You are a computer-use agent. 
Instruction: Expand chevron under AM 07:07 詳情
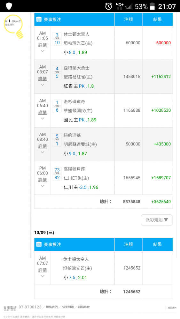pos(43,276)
